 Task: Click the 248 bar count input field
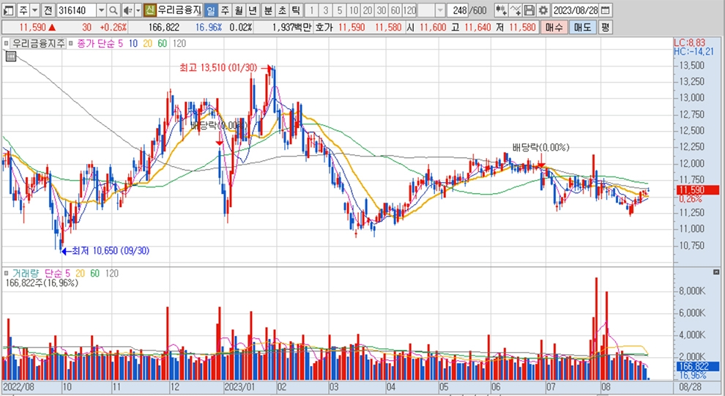click(x=460, y=10)
